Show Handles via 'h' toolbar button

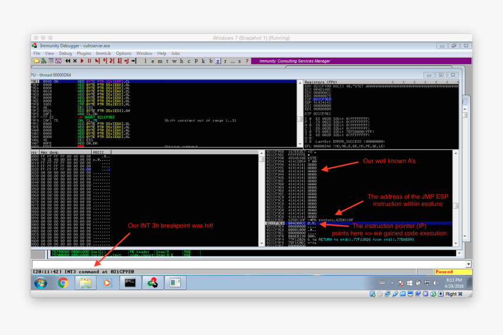pos(181,61)
